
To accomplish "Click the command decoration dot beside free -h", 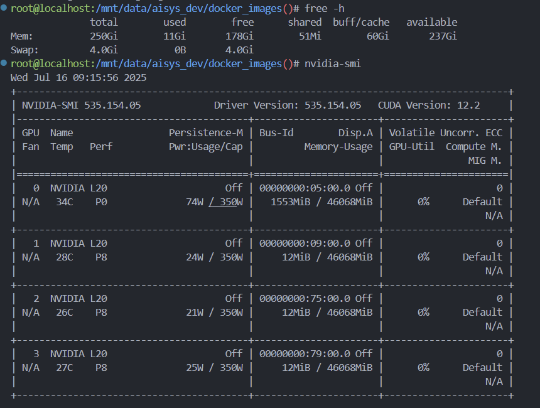I will (4, 9).
